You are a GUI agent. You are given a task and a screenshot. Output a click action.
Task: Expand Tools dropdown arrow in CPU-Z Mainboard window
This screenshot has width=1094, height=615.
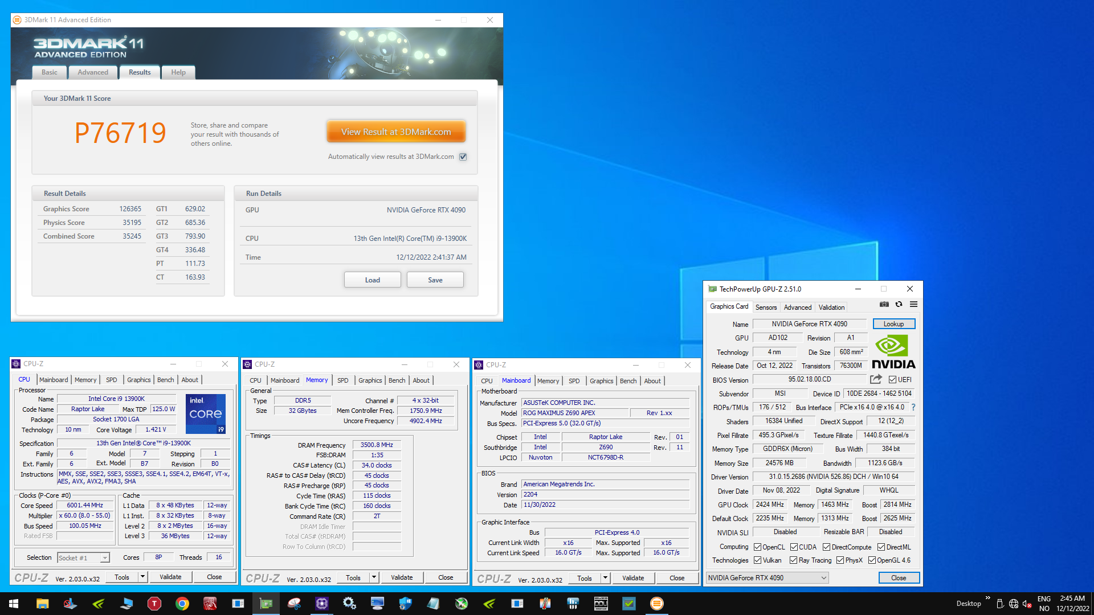[x=605, y=578]
